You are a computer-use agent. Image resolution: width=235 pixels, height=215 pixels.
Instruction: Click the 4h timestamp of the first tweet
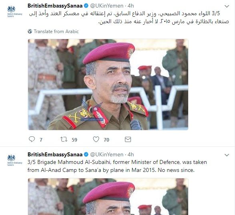131,6
